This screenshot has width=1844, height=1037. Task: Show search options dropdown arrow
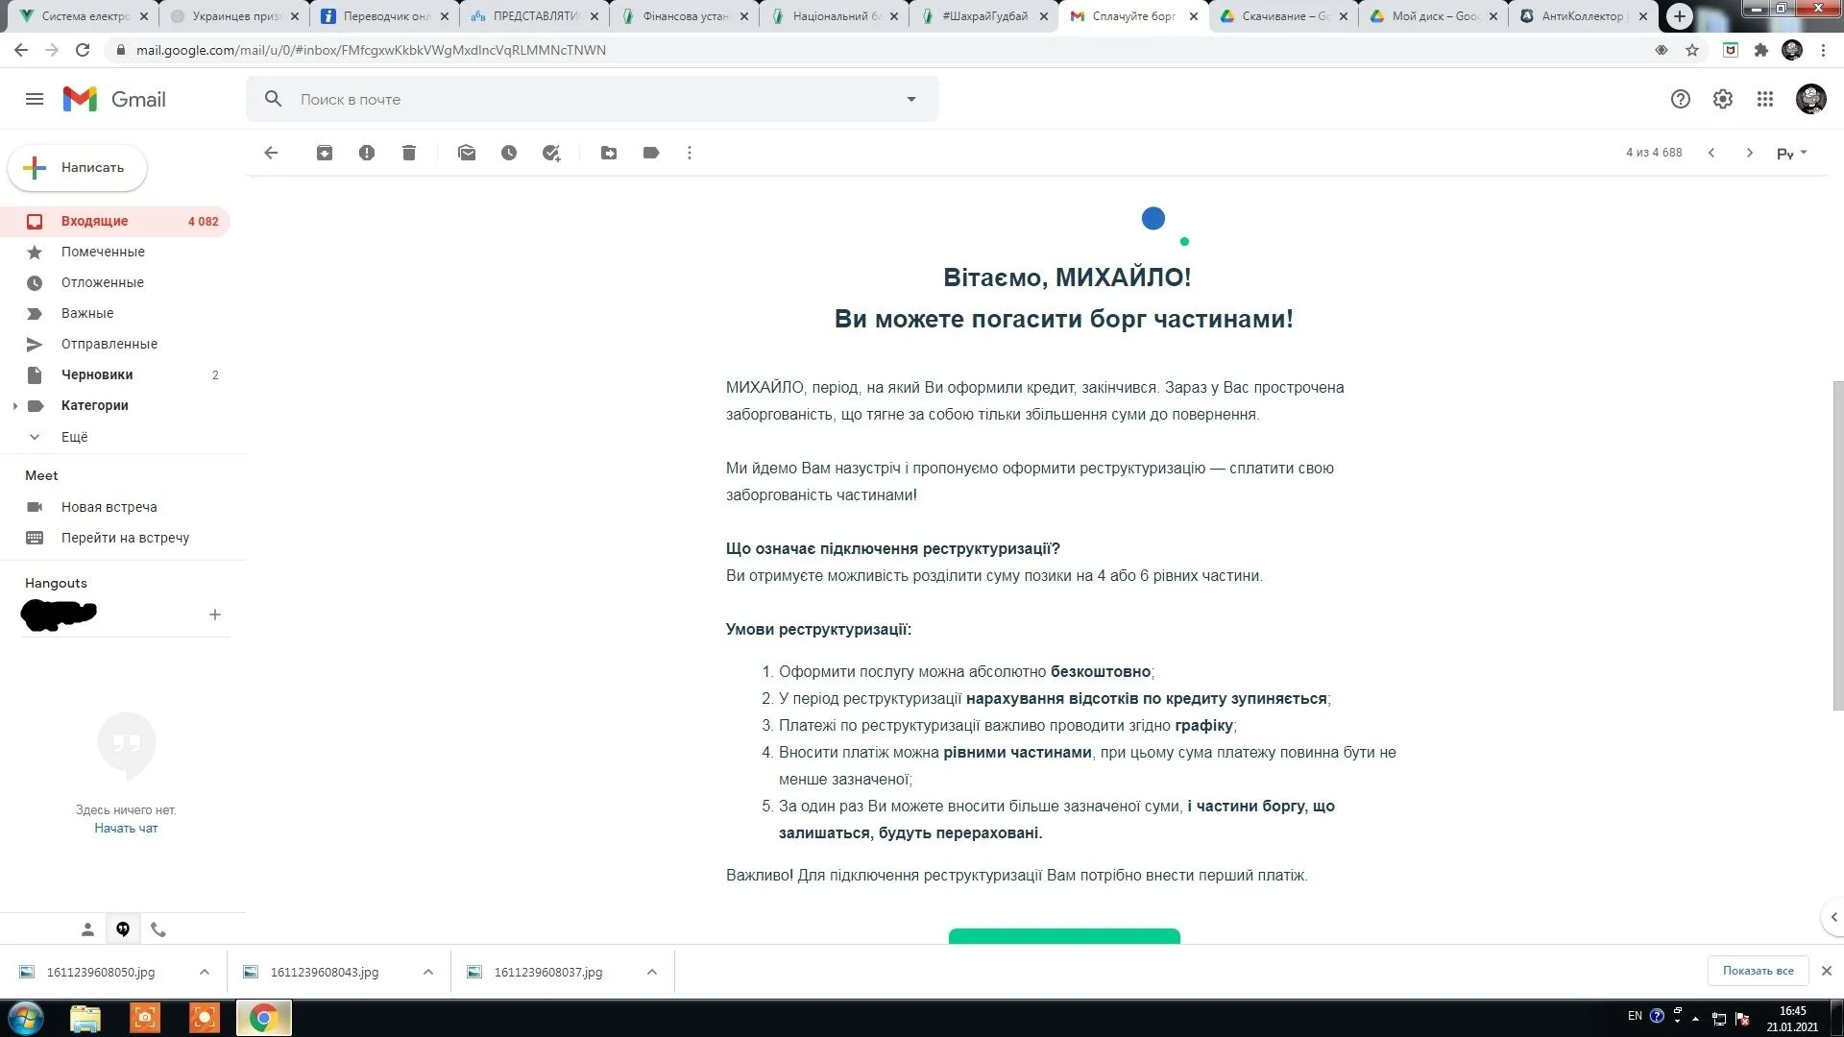pos(911,99)
